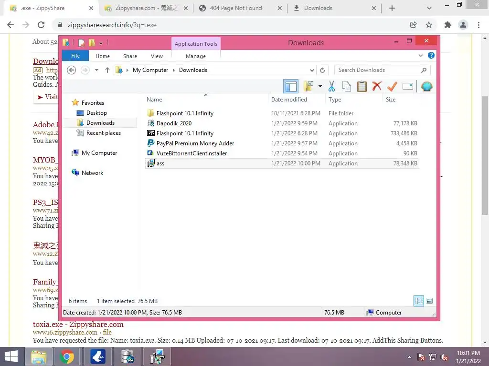Select PayPal Premium Money Adder file
489x366 pixels.
282,143
